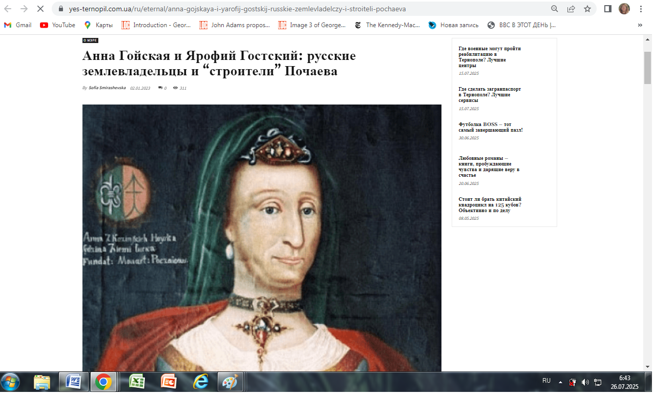Open the 'Image 3 of George...' bookmark
654x395 pixels.
(312, 25)
